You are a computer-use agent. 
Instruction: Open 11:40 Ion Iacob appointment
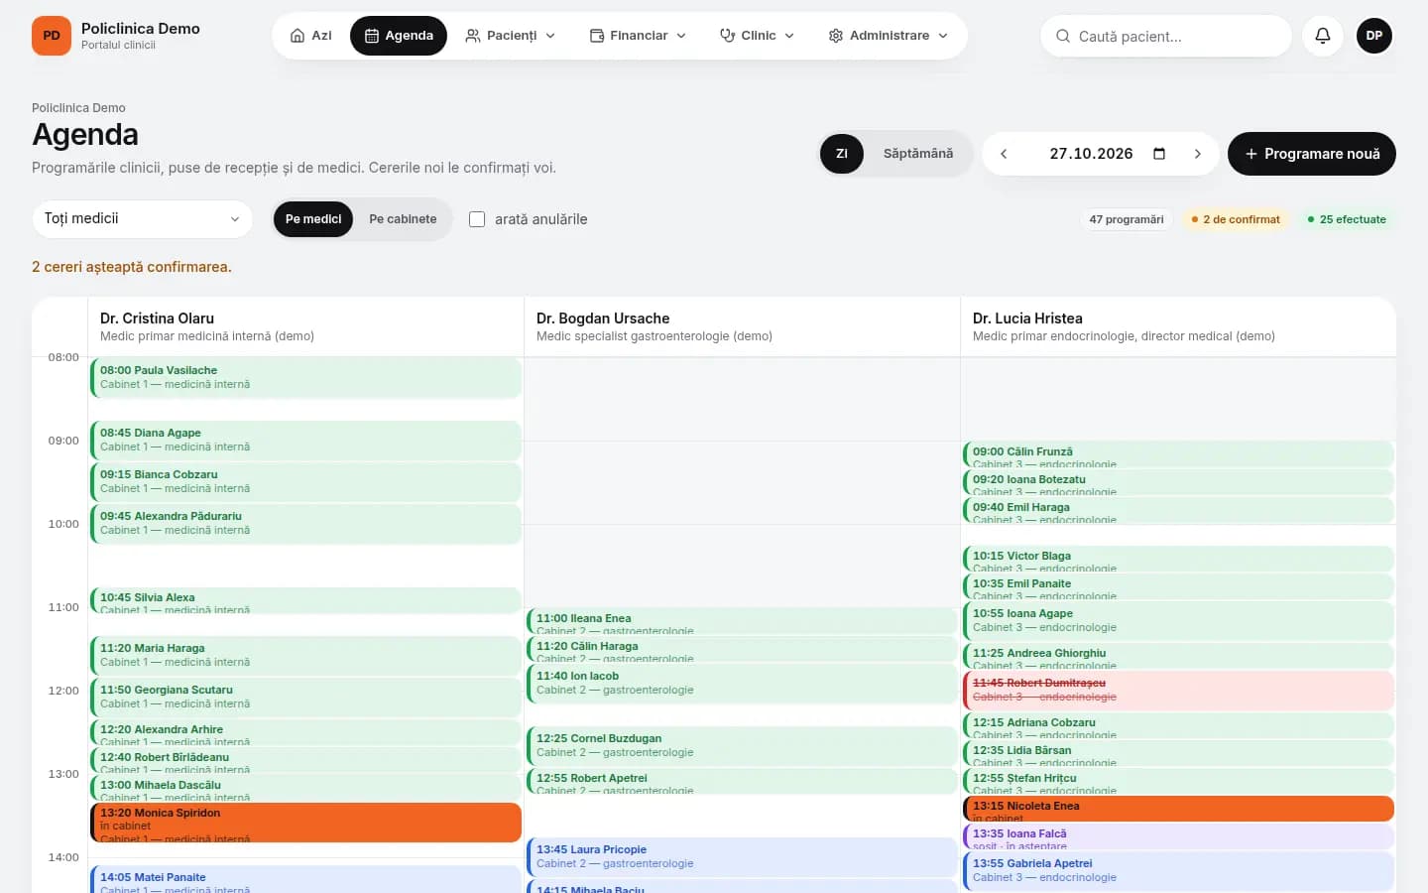pos(742,684)
